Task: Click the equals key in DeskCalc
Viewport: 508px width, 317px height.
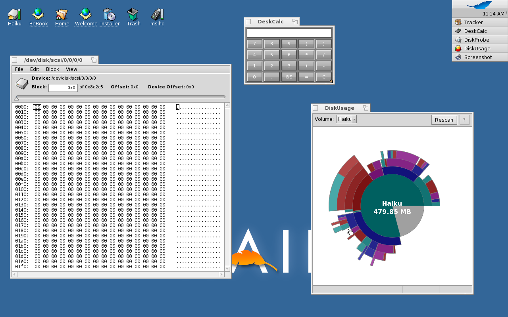Action: (x=306, y=77)
